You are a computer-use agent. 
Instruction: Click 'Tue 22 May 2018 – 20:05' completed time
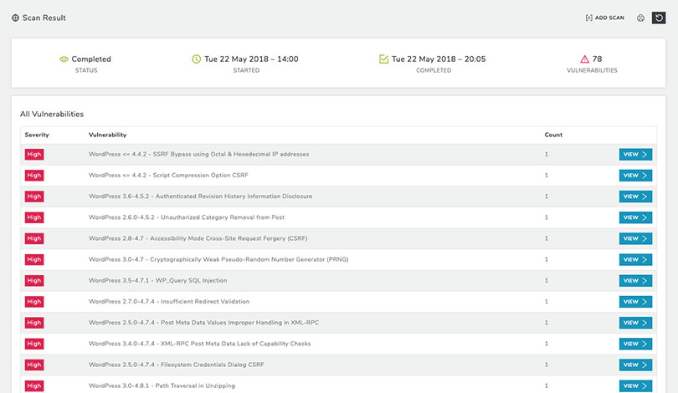point(439,59)
